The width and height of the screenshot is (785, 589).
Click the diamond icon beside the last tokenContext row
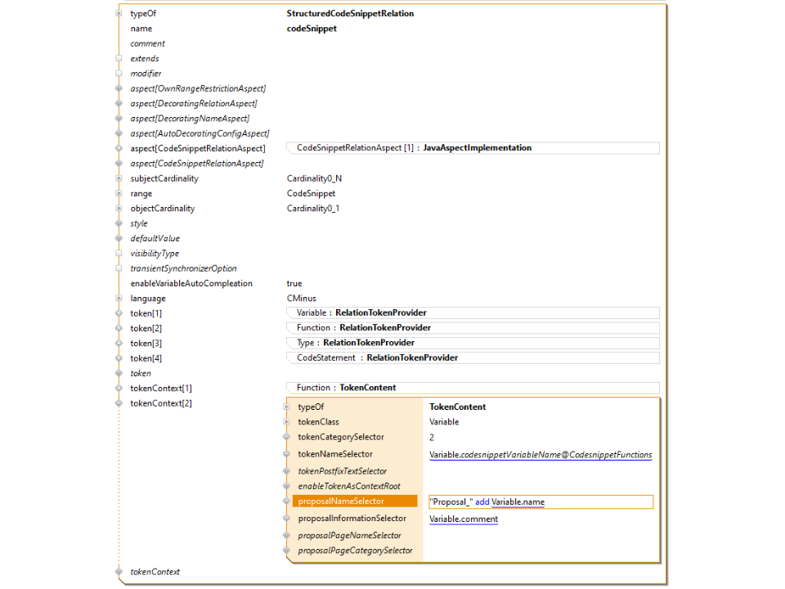[119, 572]
